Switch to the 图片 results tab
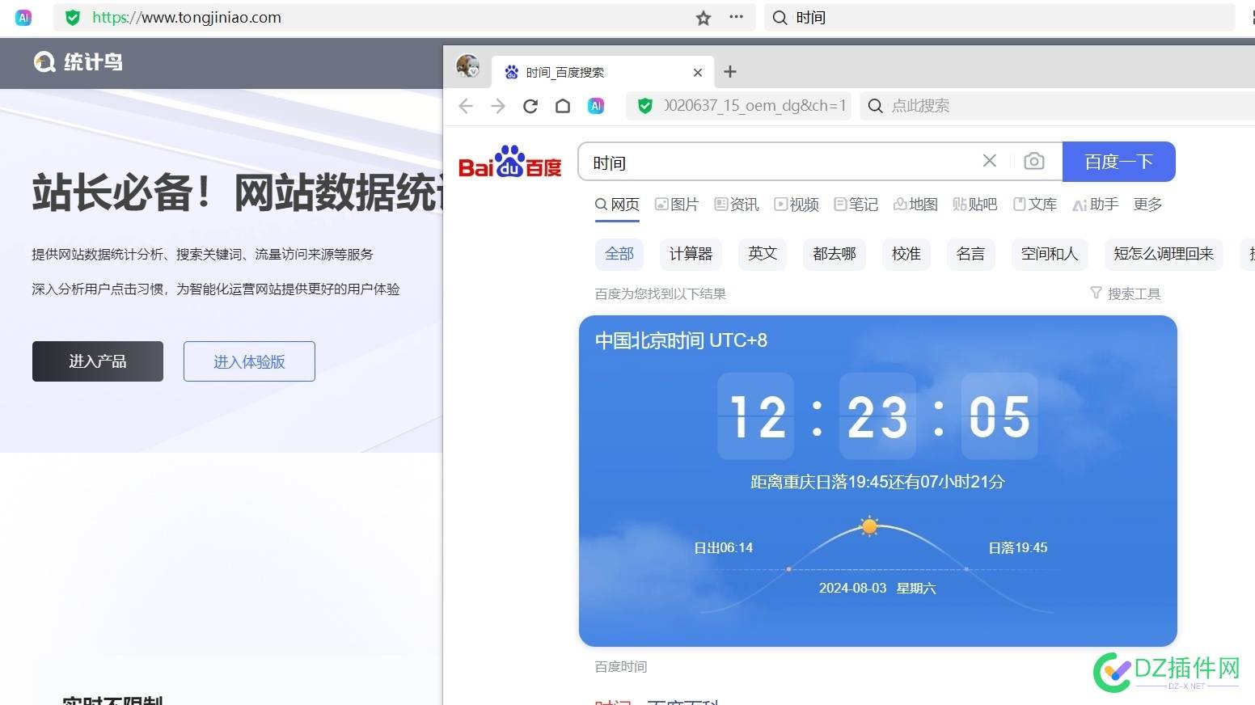 [677, 205]
